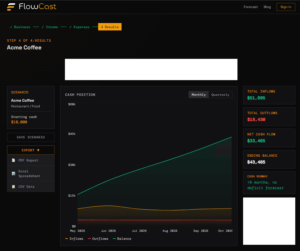300x251 pixels.
Task: Click the white banner above chart
Action: [151, 69]
